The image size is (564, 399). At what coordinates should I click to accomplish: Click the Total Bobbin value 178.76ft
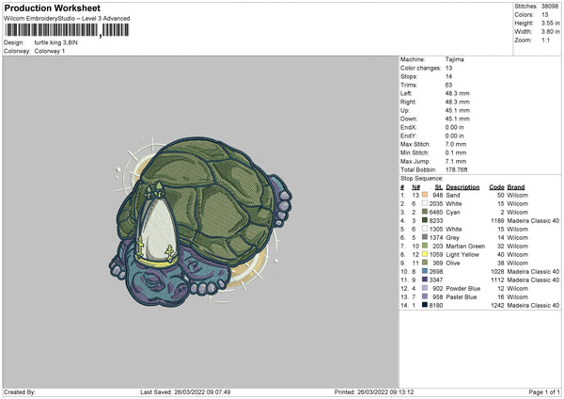coord(457,169)
